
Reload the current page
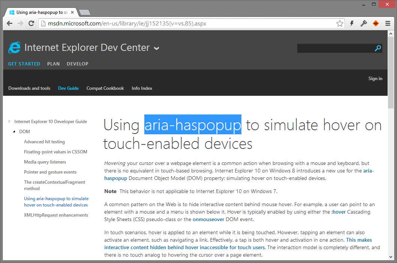pos(31,24)
